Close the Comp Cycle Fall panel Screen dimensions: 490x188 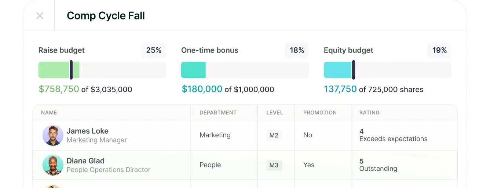click(40, 16)
